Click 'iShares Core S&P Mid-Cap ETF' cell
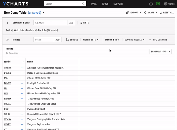This screenshot has height=130, width=177. coord(42,88)
